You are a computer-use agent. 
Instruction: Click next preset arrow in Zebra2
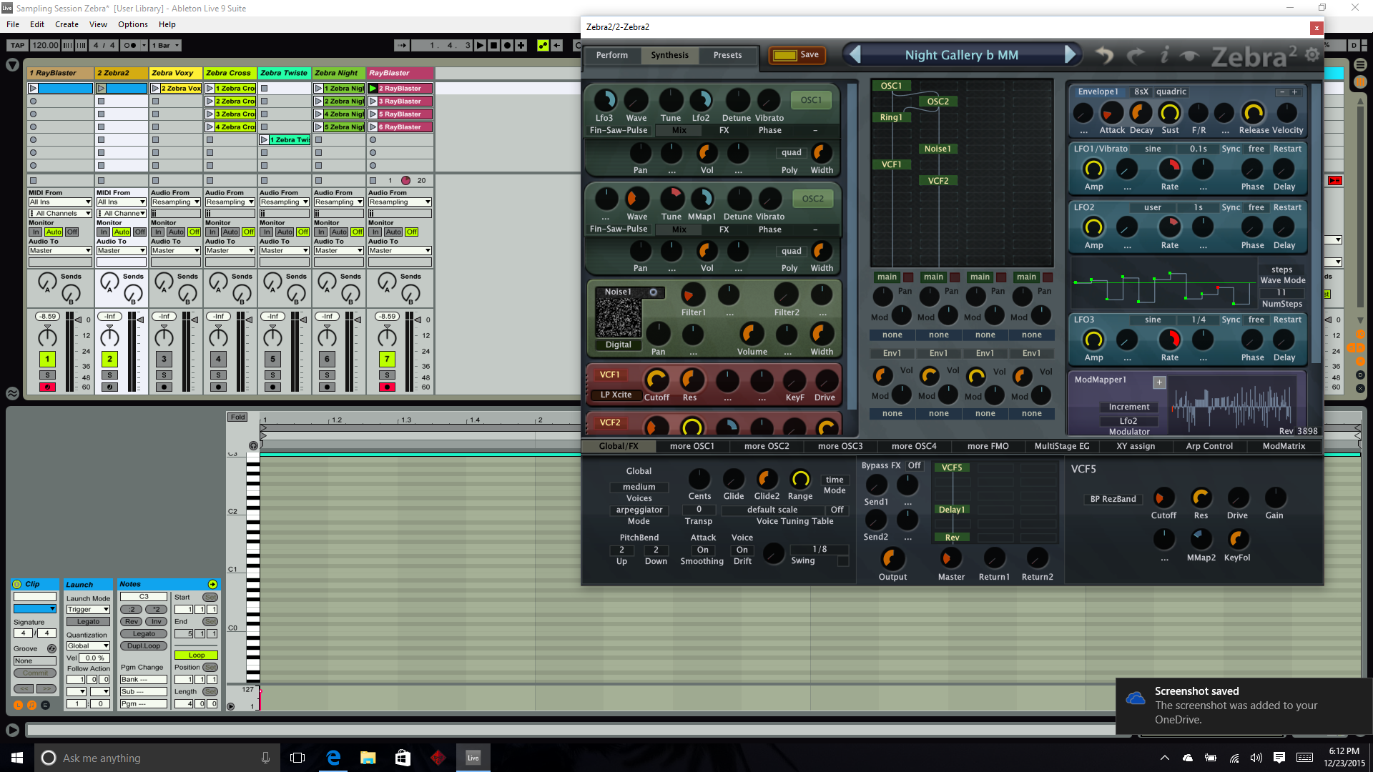point(1071,55)
